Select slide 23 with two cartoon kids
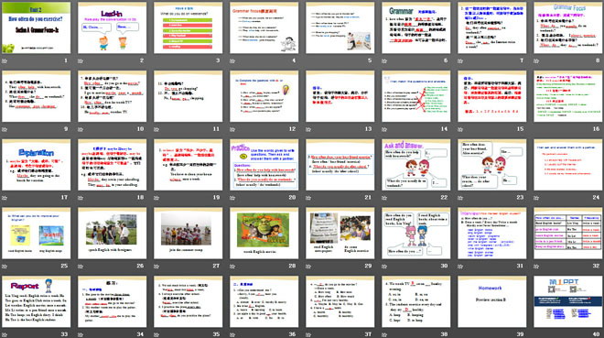The image size is (604, 338). (492, 165)
